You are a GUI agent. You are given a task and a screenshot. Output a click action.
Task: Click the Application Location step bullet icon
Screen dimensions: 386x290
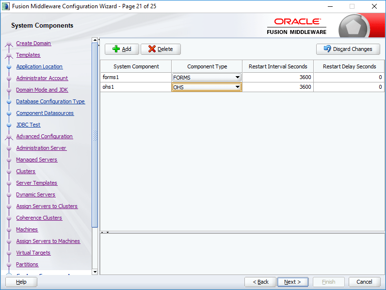(9, 67)
